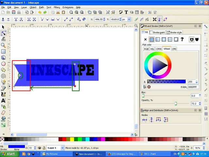The height and width of the screenshot is (157, 209).
Task: Click the alpha channel slider bar
Action: (166, 81)
